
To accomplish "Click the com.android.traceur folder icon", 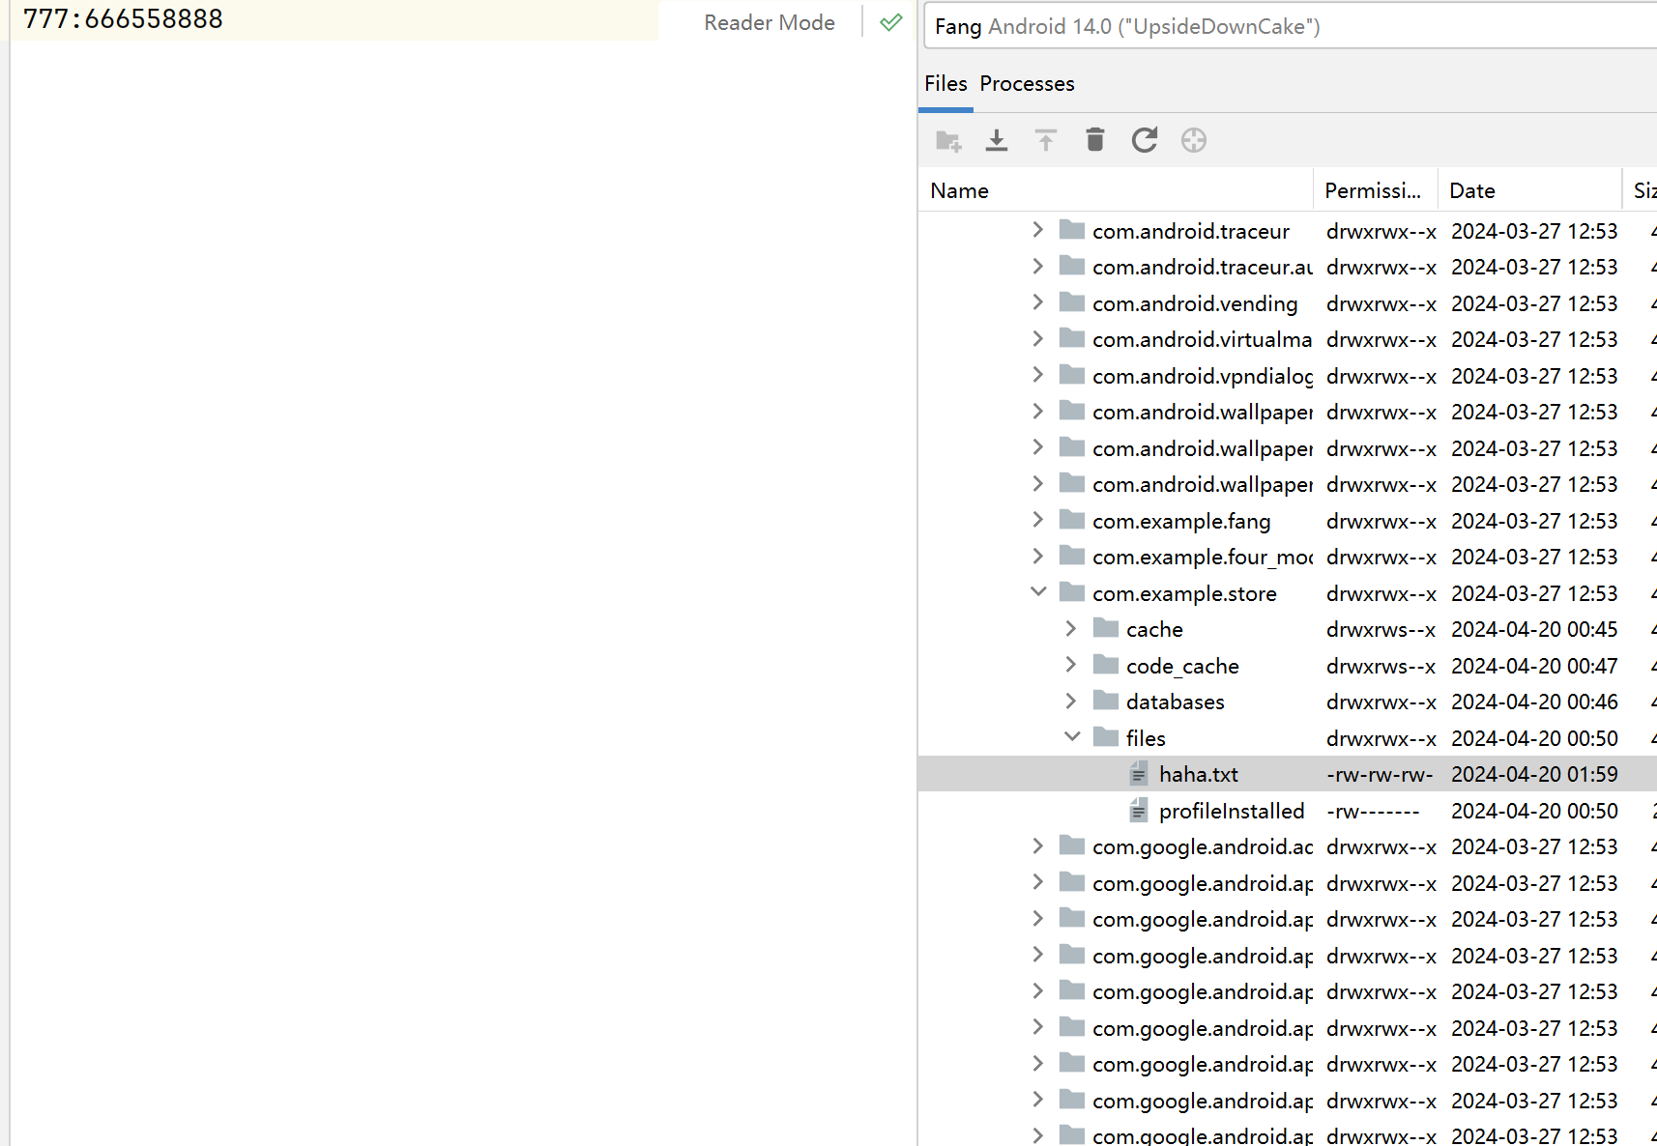I will pyautogui.click(x=1072, y=230).
